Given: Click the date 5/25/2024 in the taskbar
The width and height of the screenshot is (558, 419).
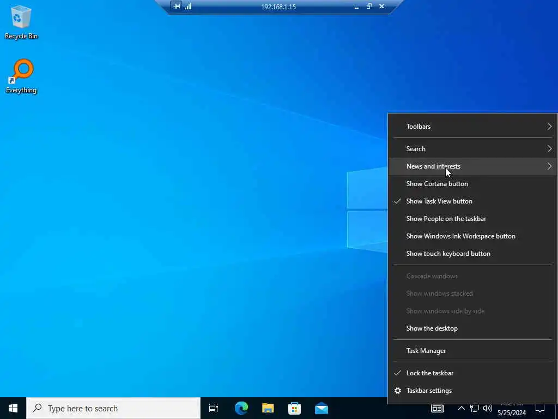Looking at the screenshot, I should click(512, 413).
